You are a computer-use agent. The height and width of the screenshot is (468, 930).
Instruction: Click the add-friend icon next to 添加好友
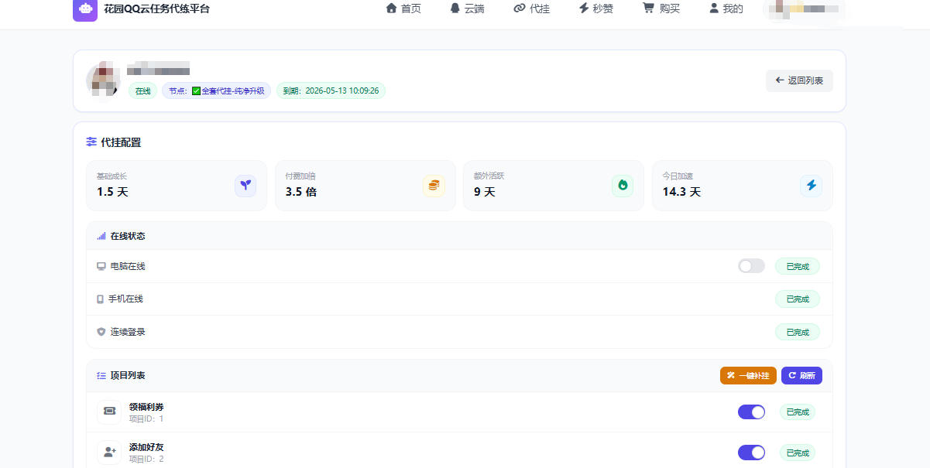pyautogui.click(x=108, y=452)
